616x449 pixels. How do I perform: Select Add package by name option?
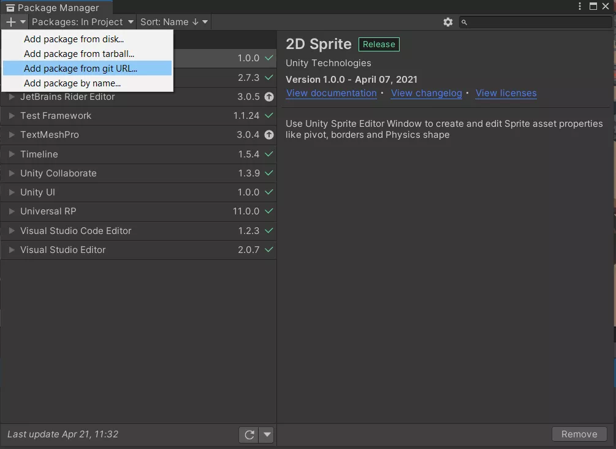(x=72, y=83)
